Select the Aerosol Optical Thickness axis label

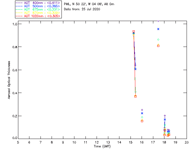click(9, 80)
